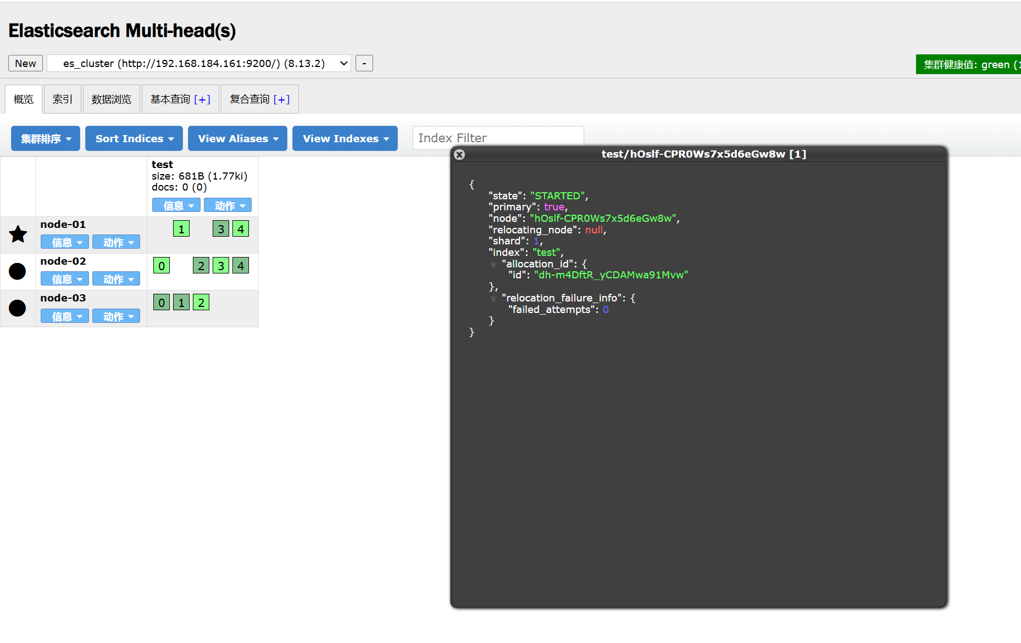Click the test index name header
Screen dimensions: 1021x643
point(162,165)
